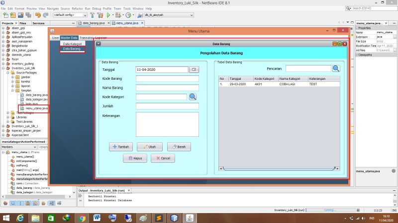Click the Re-run arrow icon in Output panel

(81, 196)
